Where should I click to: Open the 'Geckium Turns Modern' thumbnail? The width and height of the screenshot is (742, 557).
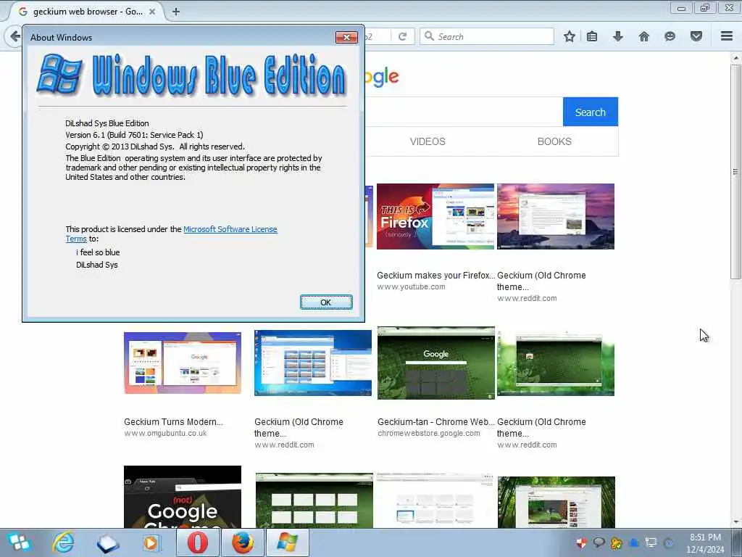pos(182,363)
